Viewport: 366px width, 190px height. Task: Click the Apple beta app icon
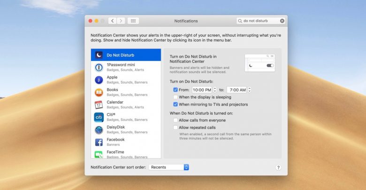coord(99,80)
